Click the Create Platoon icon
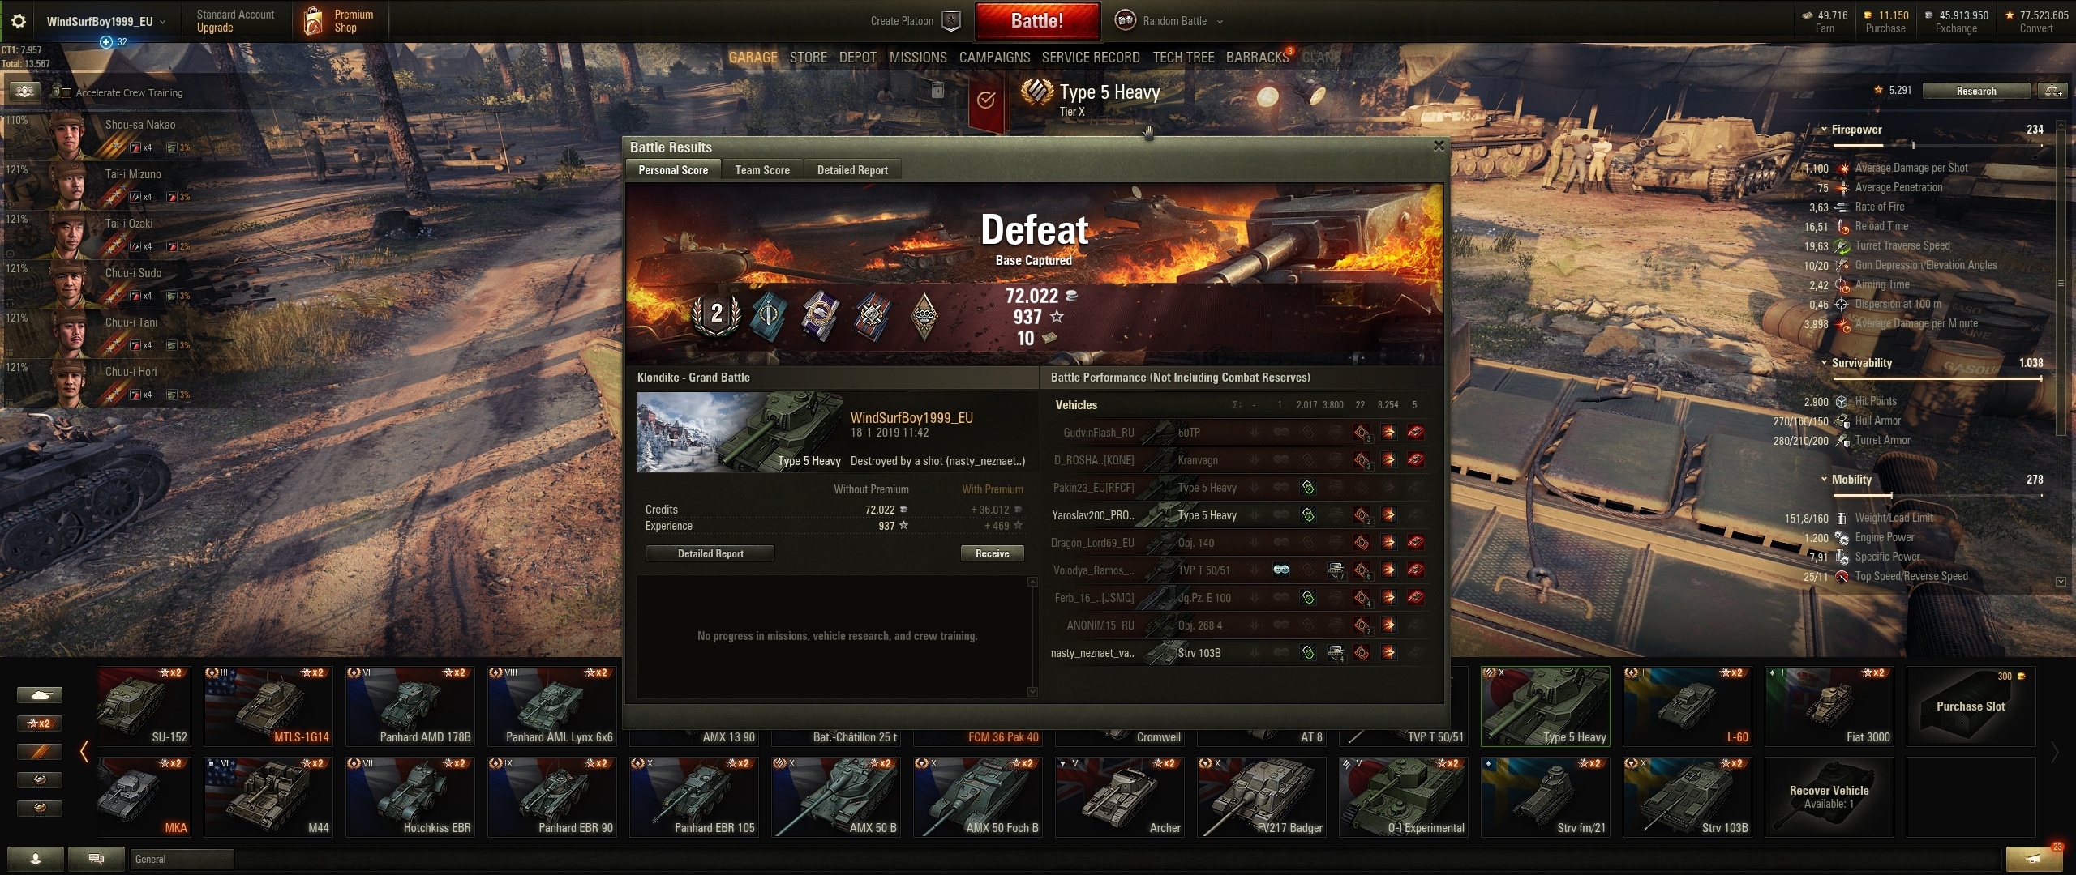The width and height of the screenshot is (2076, 875). click(951, 21)
